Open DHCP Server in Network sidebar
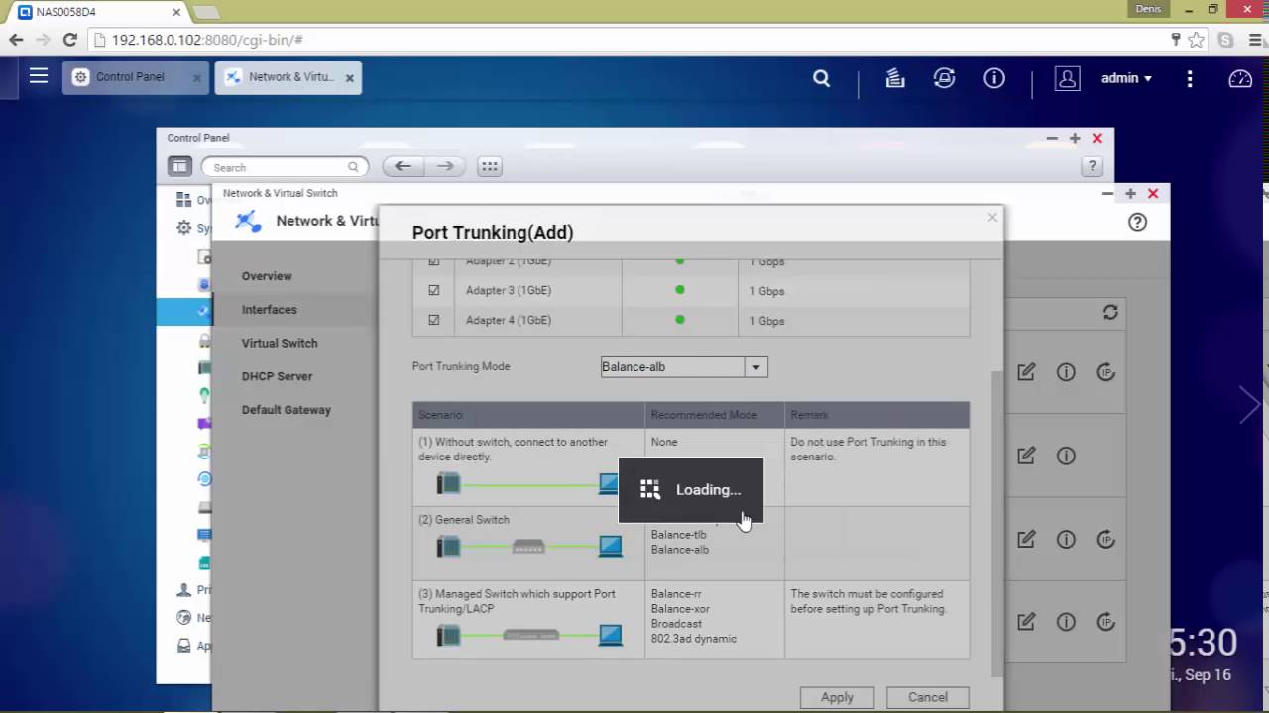The height and width of the screenshot is (713, 1269). click(x=277, y=376)
